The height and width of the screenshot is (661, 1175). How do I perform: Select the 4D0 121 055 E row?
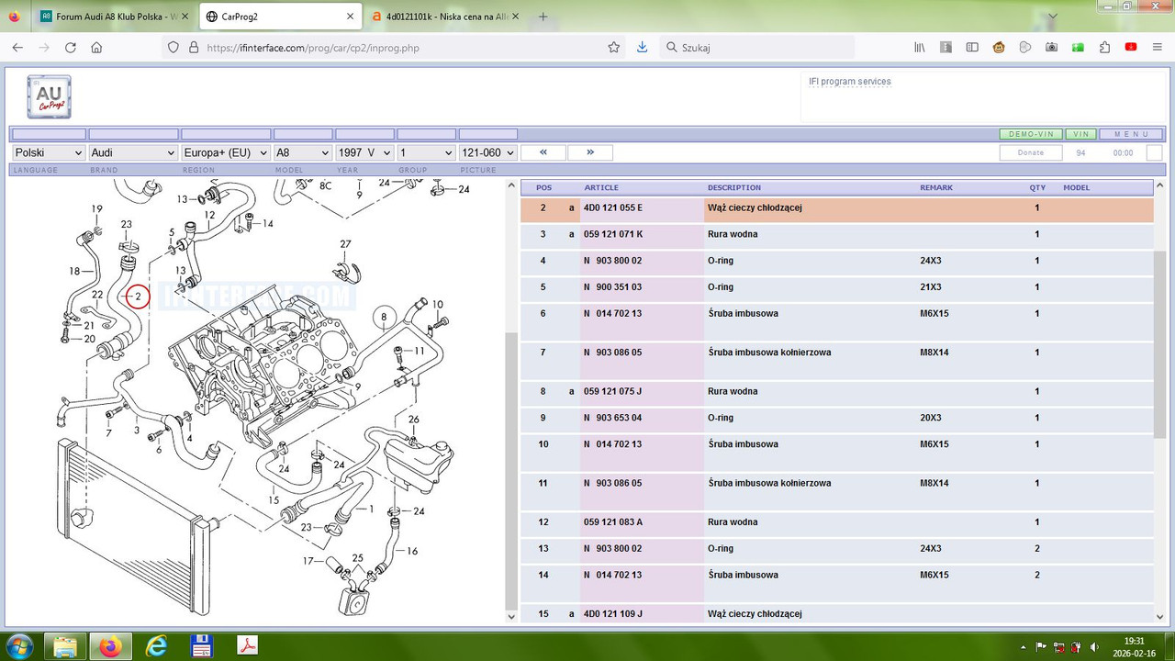(x=836, y=208)
